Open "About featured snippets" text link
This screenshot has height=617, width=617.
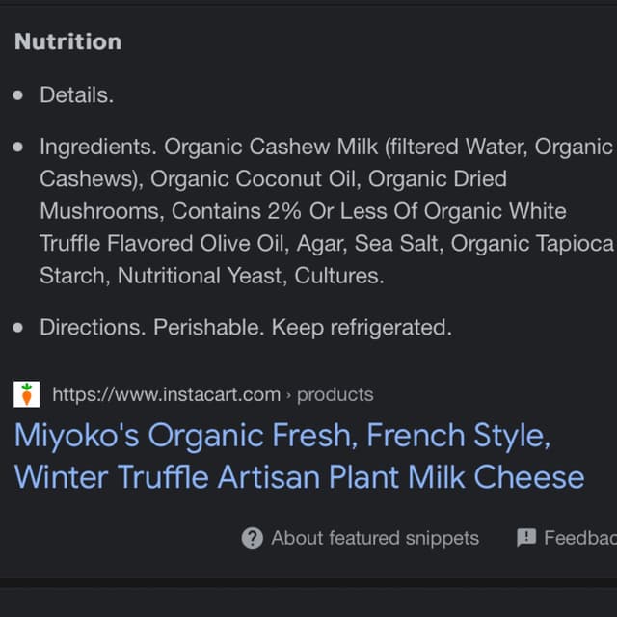click(x=375, y=538)
